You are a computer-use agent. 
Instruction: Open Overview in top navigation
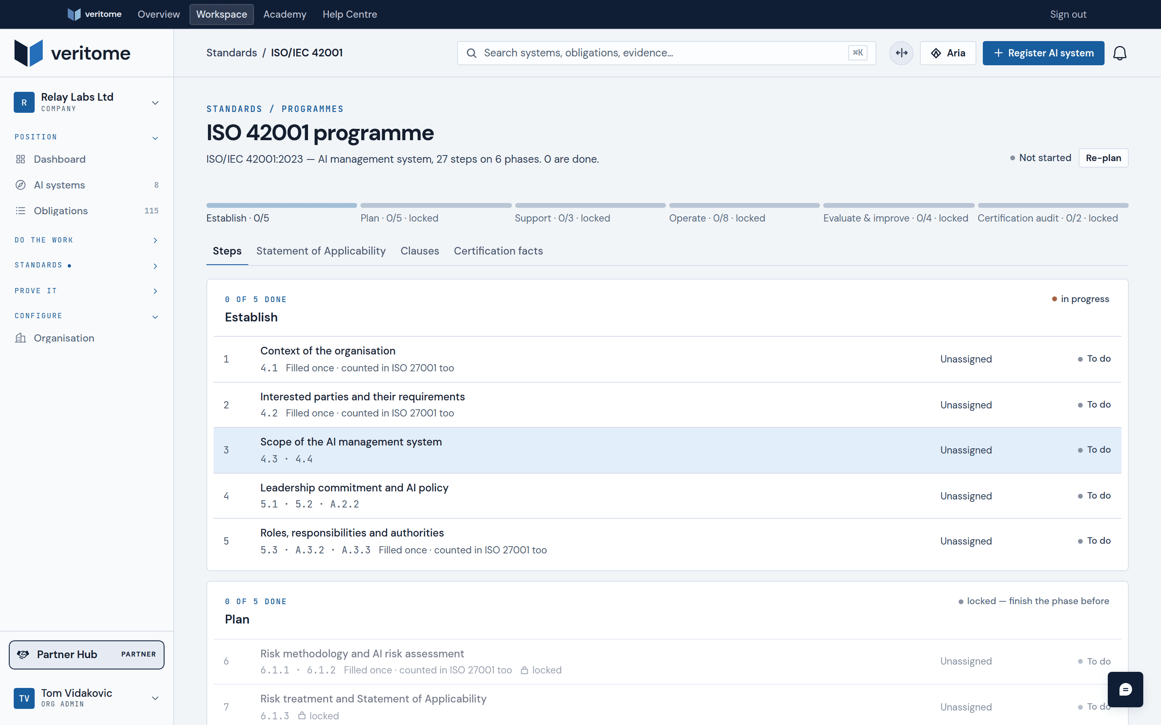tap(159, 14)
